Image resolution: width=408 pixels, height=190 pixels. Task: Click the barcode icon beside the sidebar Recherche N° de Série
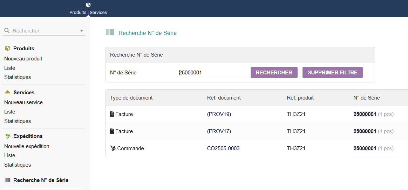point(7,180)
